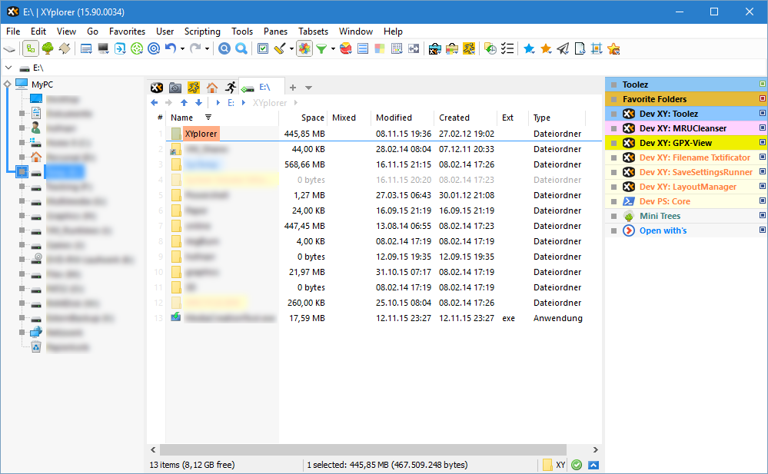Open Find Files with the magnifier toolbar icon

tap(224, 48)
